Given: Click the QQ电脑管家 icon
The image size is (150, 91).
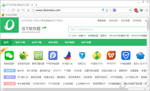Looking at the screenshot, I should coord(126,55).
